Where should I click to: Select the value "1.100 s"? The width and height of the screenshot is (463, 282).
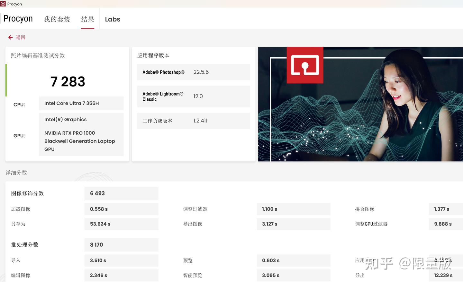[269, 209]
